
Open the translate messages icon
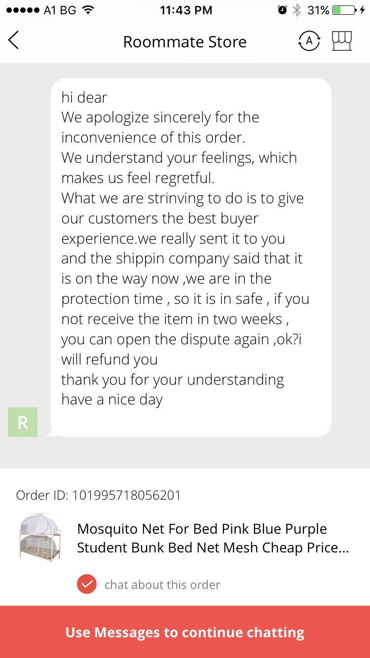click(x=309, y=41)
